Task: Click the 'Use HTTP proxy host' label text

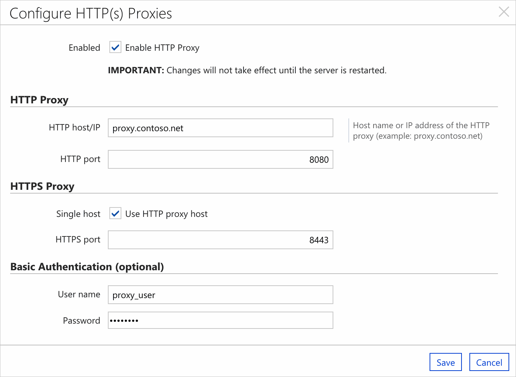Action: point(166,214)
